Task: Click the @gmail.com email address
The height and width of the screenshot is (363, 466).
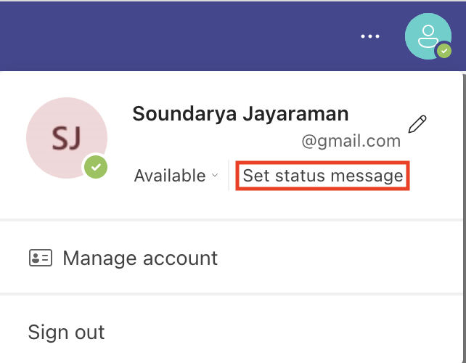Action: [x=351, y=140]
